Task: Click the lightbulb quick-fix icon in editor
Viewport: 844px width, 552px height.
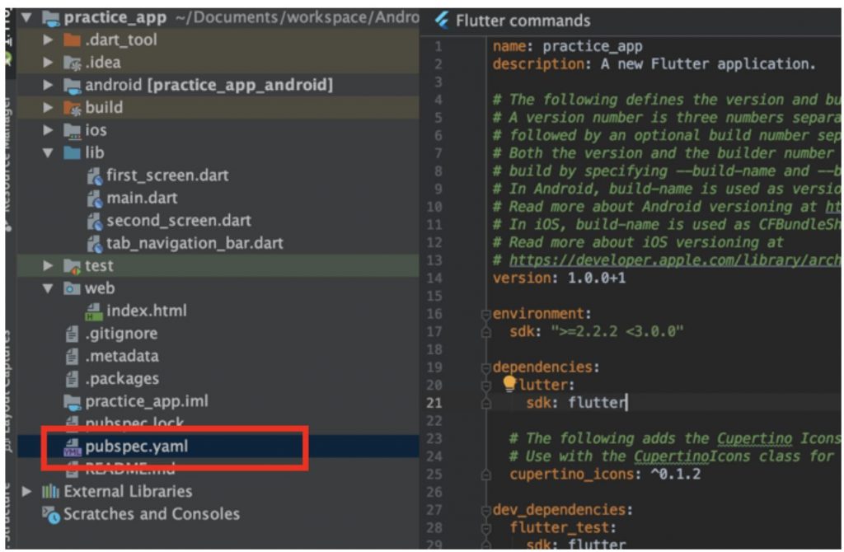Action: [509, 383]
